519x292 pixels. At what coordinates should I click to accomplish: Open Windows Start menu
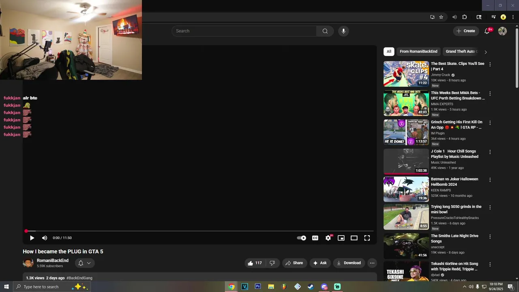[6, 287]
